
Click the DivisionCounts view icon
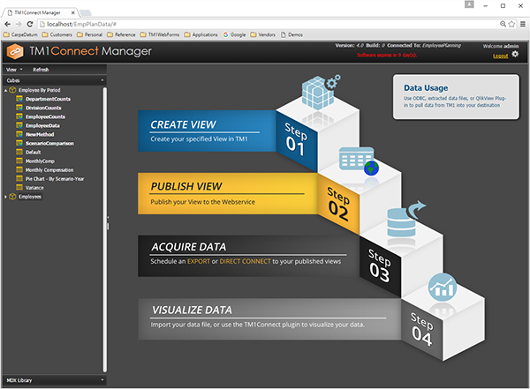pyautogui.click(x=19, y=108)
